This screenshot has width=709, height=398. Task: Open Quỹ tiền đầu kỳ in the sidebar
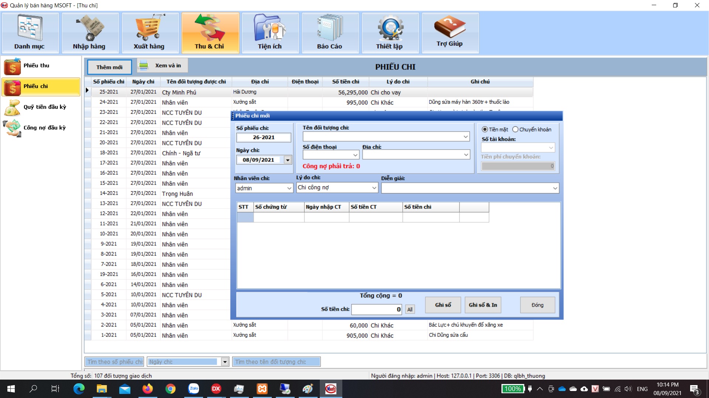point(41,108)
